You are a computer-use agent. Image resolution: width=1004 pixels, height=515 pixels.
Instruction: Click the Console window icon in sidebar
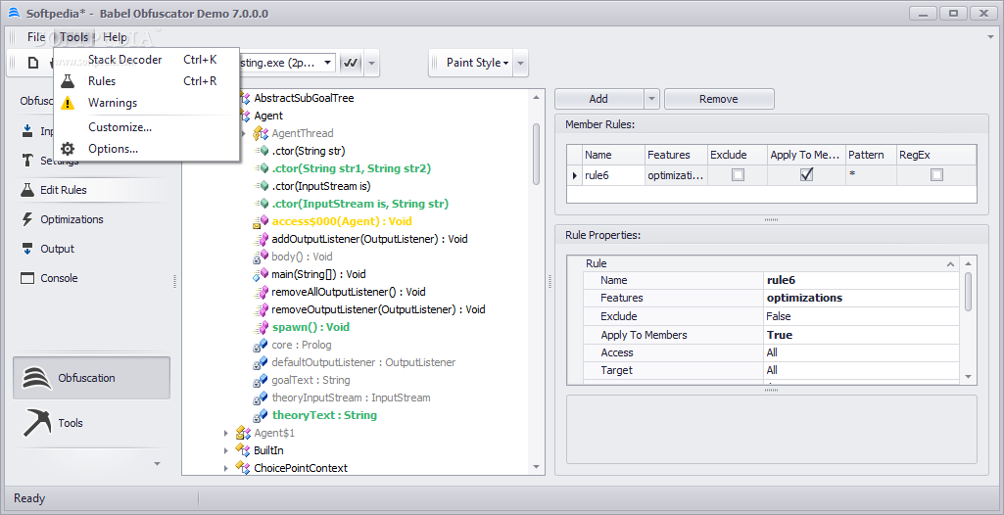coord(26,278)
